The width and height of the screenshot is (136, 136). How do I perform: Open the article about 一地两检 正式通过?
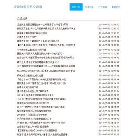pos(41,107)
